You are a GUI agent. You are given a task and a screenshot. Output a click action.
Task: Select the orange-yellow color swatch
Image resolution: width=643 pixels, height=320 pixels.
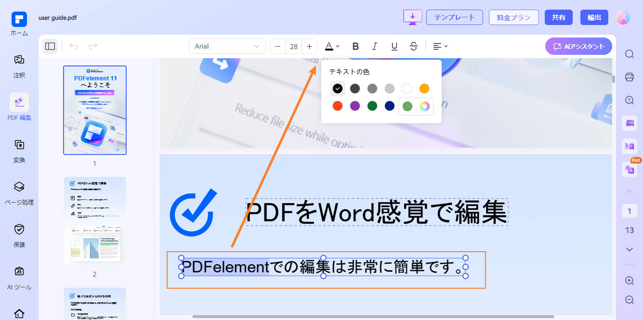pos(424,89)
